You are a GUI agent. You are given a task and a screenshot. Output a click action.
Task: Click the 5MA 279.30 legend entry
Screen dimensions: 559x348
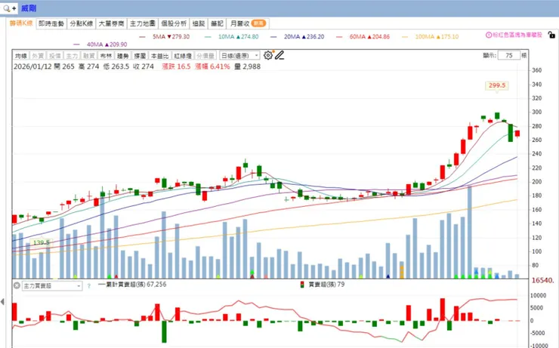pos(165,37)
